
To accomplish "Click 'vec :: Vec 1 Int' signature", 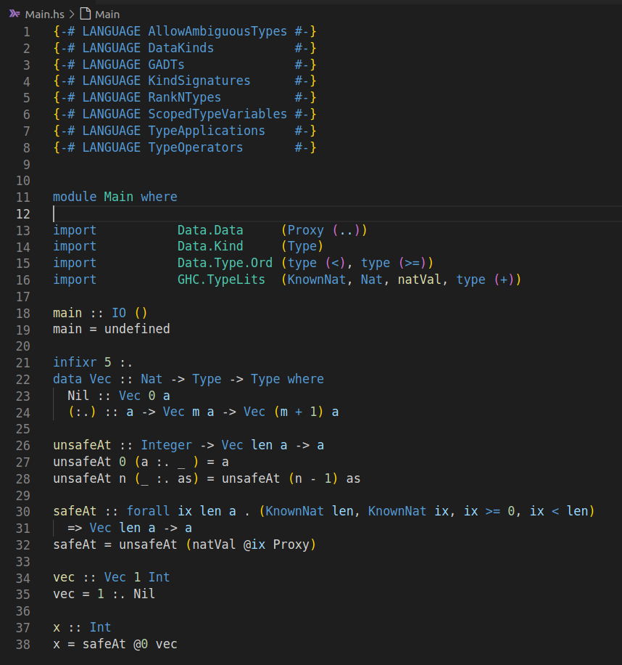I will [x=112, y=577].
